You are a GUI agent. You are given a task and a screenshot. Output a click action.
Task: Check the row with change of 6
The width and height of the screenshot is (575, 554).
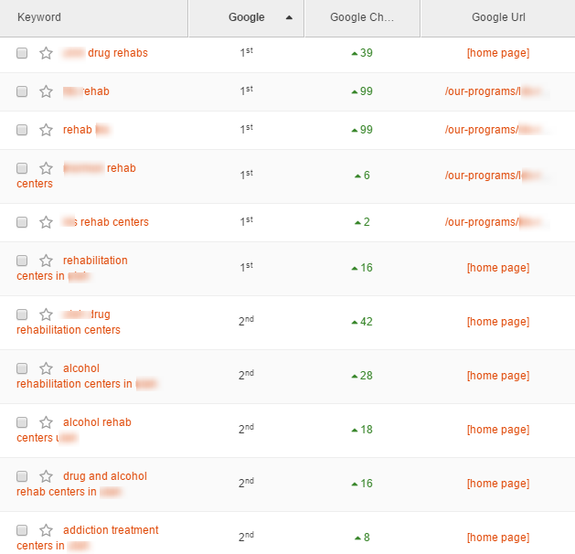pyautogui.click(x=22, y=168)
